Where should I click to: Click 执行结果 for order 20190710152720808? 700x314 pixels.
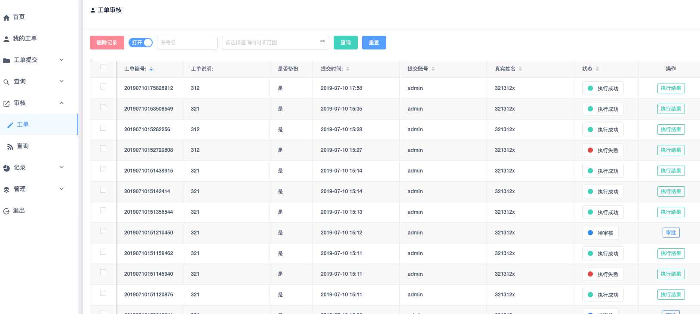click(671, 150)
